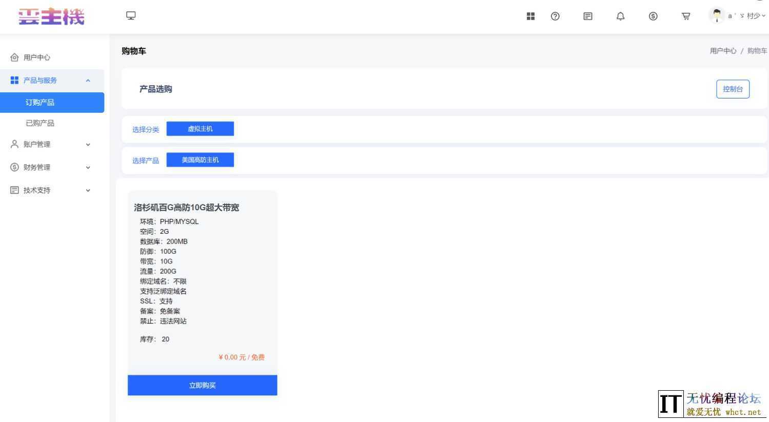Select the 虚拟主机 category tab
769x422 pixels.
pos(200,129)
